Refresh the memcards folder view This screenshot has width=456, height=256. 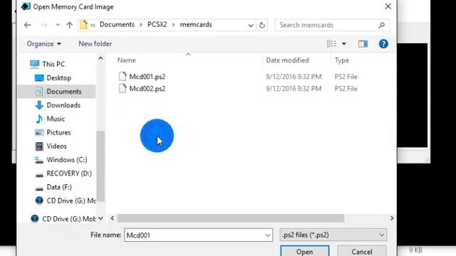(262, 26)
